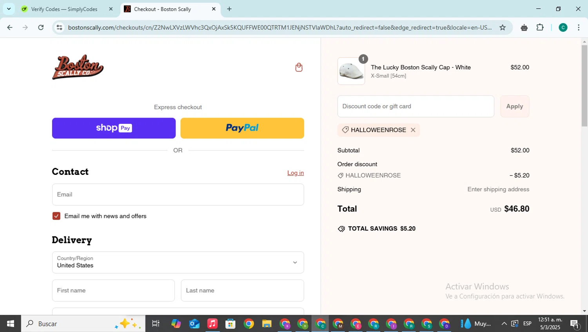This screenshot has width=588, height=332.
Task: Show hidden system tray icons
Action: point(504,324)
